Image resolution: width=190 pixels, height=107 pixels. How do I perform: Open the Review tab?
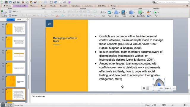tap(113, 6)
